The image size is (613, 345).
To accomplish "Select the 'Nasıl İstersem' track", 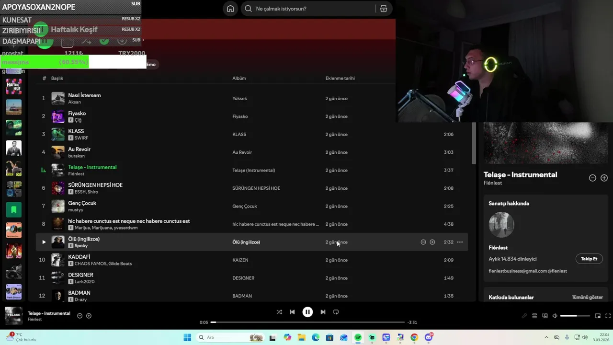I will coord(84,95).
